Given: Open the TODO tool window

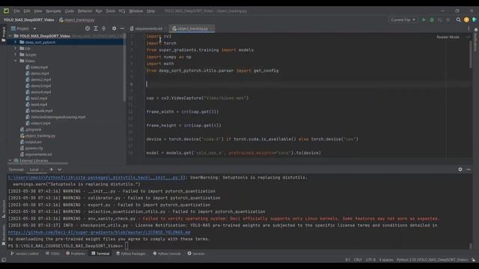Looking at the screenshot, I should [x=52, y=253].
